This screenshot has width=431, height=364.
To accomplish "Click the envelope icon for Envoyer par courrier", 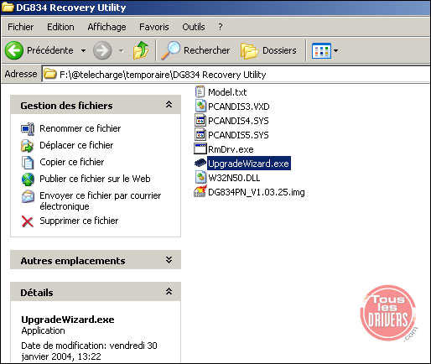I will tap(28, 196).
